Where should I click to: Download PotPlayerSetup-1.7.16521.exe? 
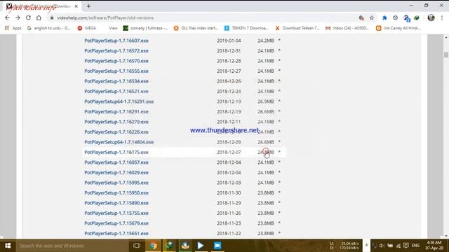click(116, 91)
